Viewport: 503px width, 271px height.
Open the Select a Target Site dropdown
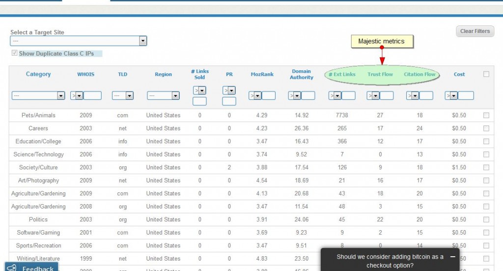coord(79,41)
